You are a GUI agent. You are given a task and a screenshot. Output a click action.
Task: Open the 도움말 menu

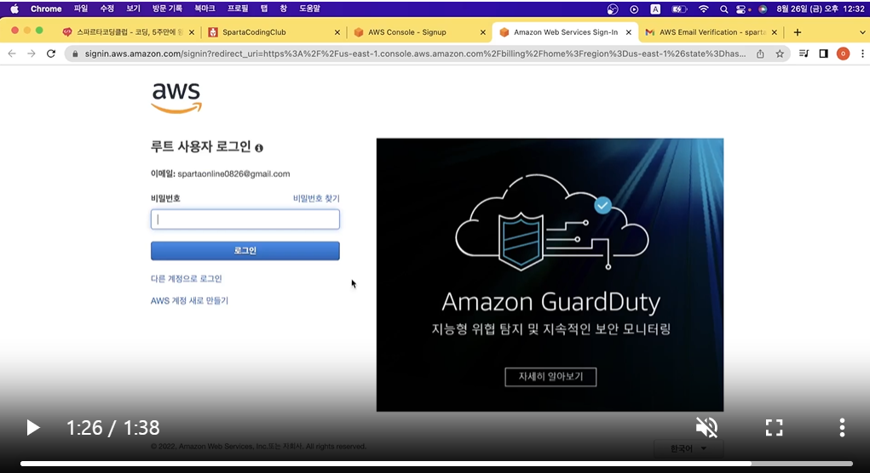point(309,9)
